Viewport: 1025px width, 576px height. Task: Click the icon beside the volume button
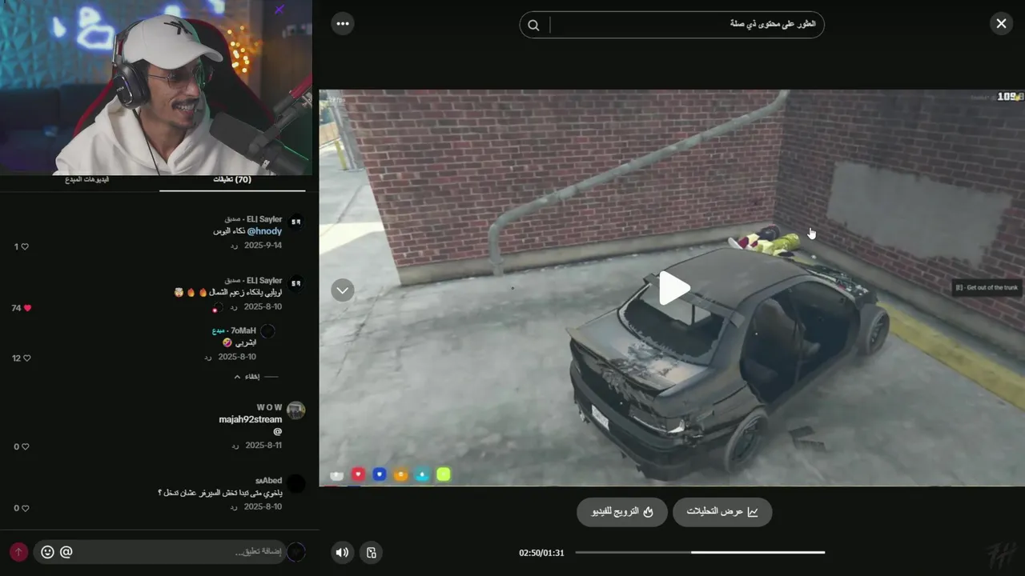[x=371, y=552]
